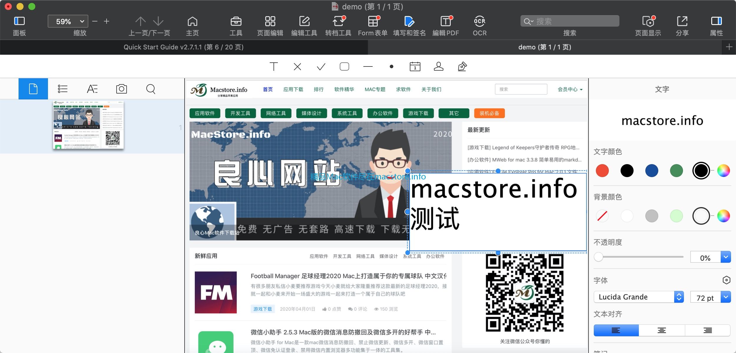
Task: Select the check mark fill tool
Action: pos(321,66)
